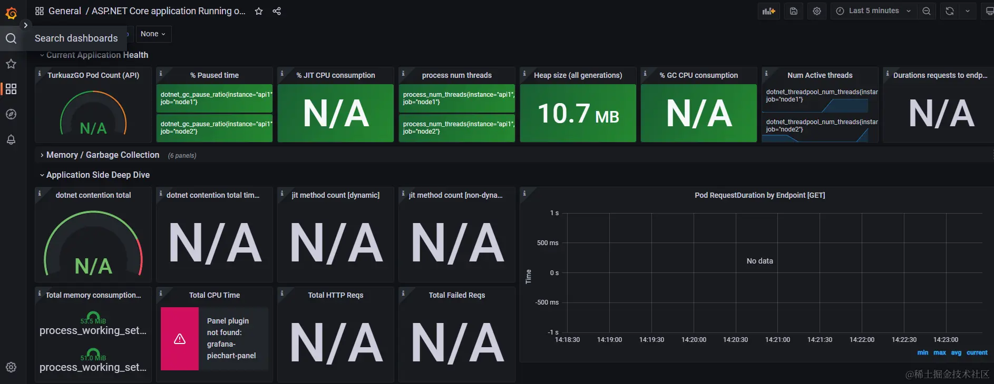Click the 53.5 MiB memory gauge
The image size is (994, 384).
click(x=93, y=318)
